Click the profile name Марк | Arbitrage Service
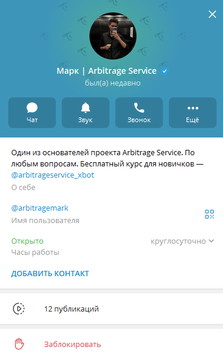Viewport: 223px width, 357px height. [106, 71]
